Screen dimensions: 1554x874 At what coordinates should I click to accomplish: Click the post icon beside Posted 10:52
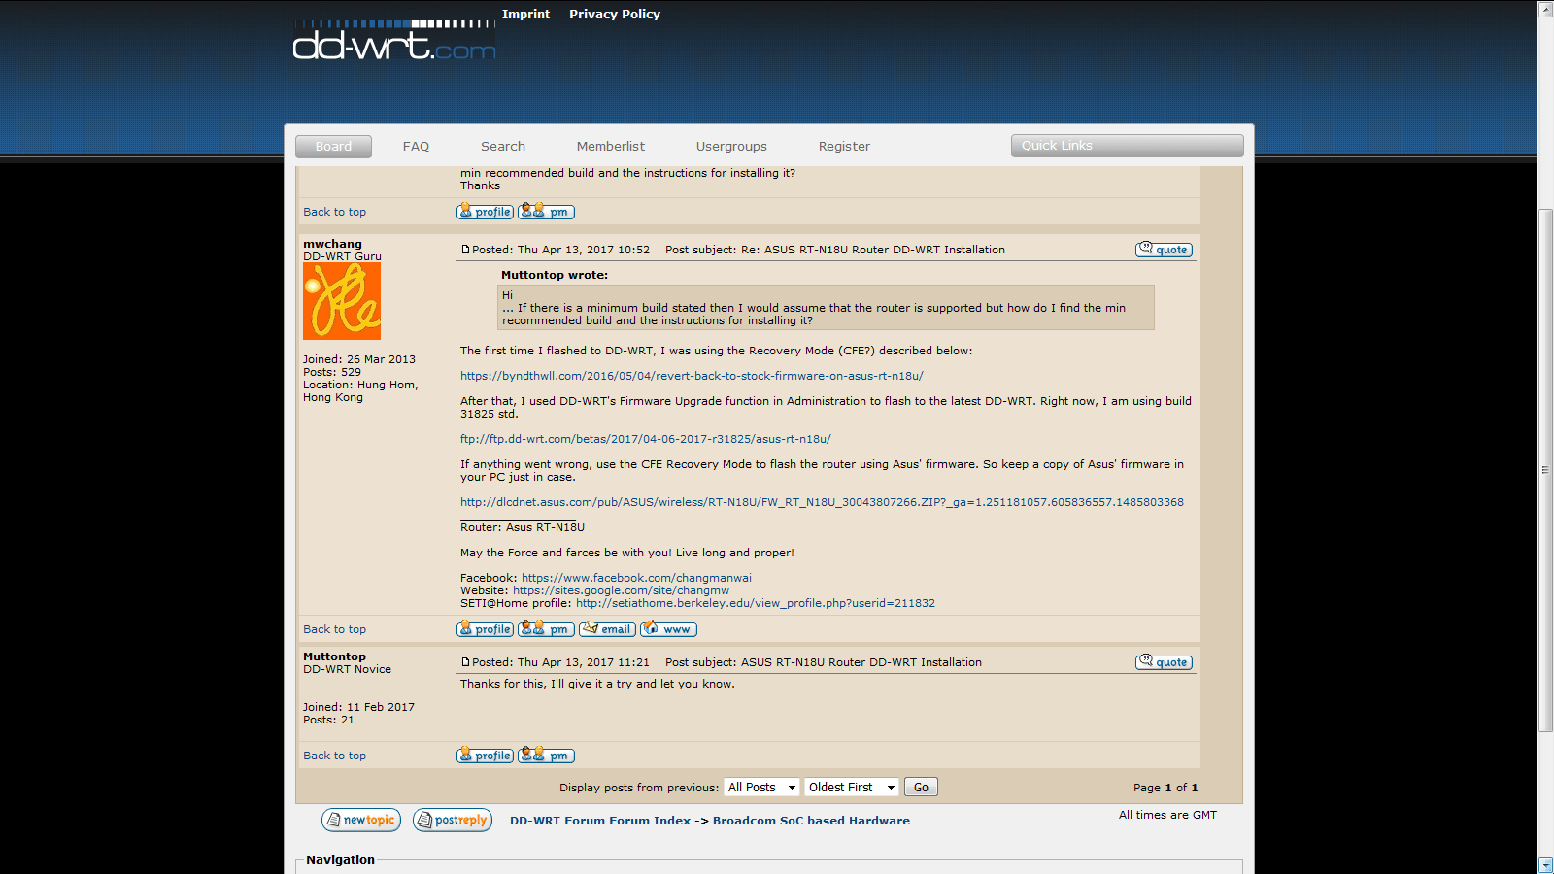click(465, 250)
